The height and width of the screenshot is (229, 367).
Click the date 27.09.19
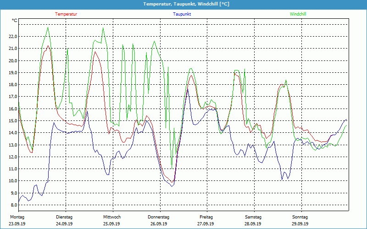click(206, 224)
